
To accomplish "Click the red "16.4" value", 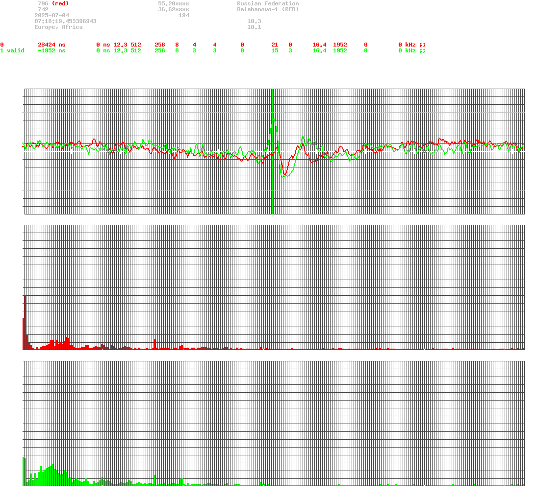I will click(x=320, y=45).
